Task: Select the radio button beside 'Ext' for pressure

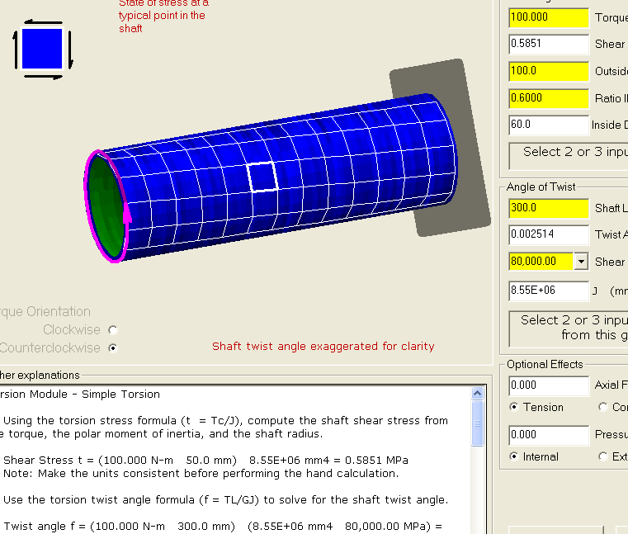Action: (x=603, y=456)
